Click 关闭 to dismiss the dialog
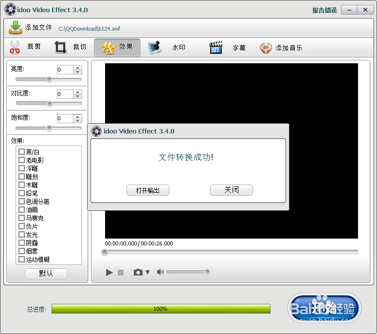The height and width of the screenshot is (334, 377). (x=231, y=190)
